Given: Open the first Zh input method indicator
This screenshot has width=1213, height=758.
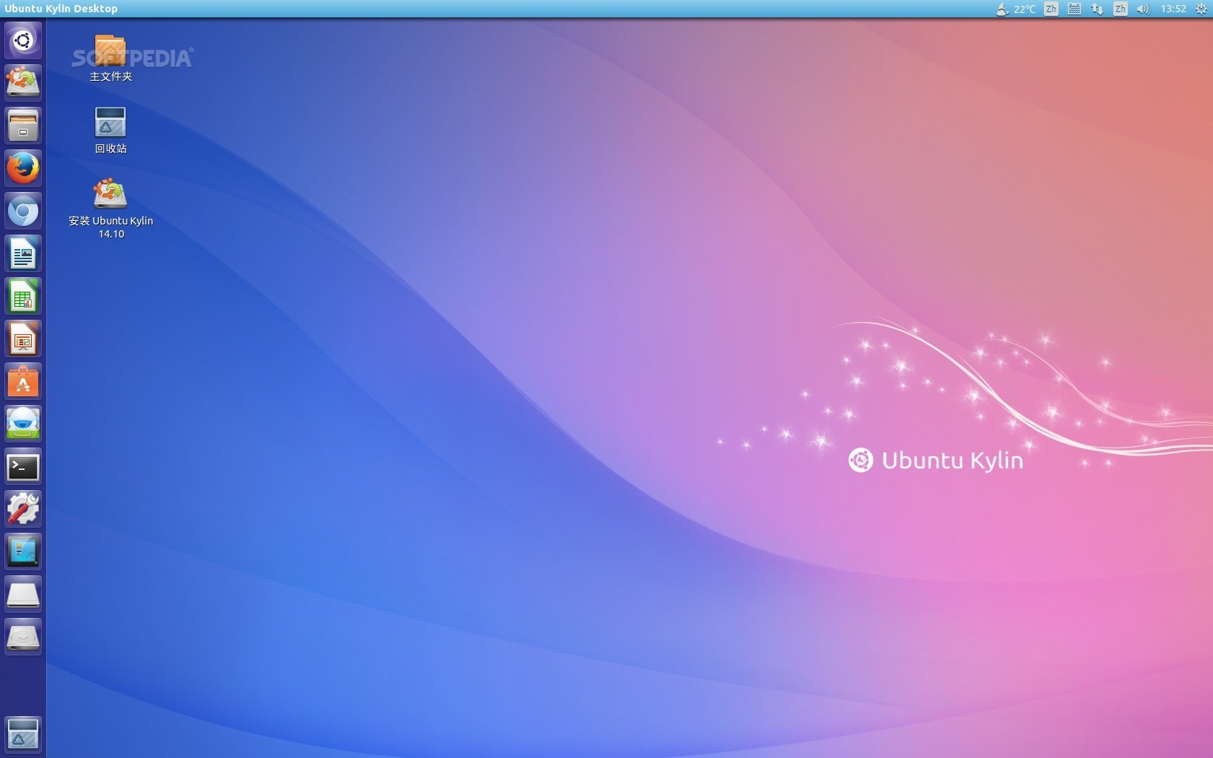Looking at the screenshot, I should pyautogui.click(x=1051, y=9).
